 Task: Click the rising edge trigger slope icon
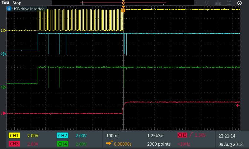191,135
